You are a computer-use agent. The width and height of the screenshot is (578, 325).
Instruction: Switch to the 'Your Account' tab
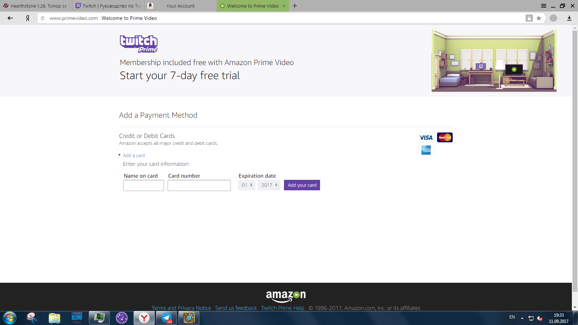[180, 6]
